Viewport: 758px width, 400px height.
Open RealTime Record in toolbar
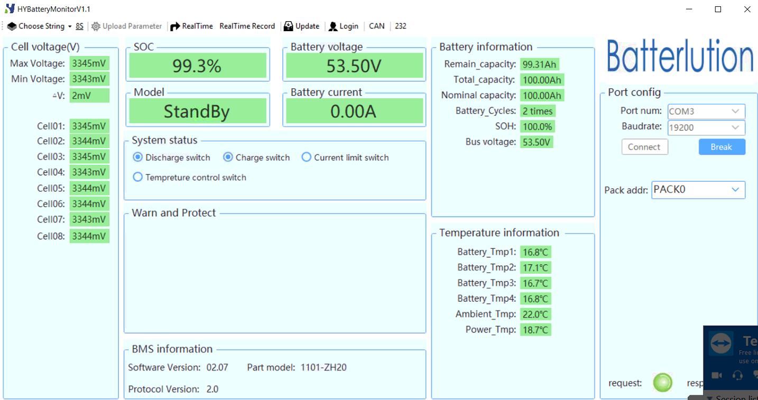click(247, 26)
